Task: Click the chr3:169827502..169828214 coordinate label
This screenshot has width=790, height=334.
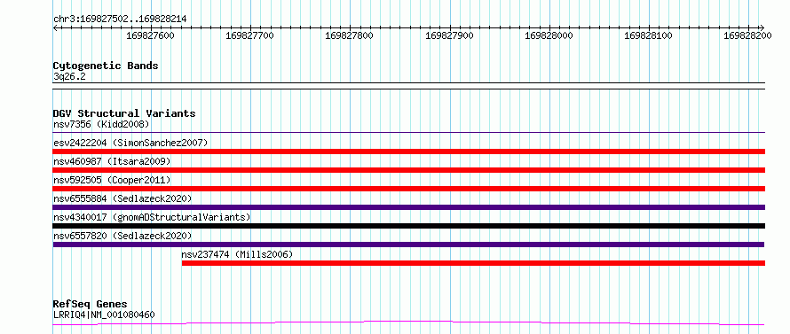Action: point(120,19)
